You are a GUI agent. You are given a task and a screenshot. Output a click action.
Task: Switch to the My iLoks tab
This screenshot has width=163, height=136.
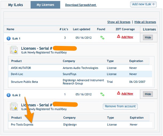click(x=15, y=5)
